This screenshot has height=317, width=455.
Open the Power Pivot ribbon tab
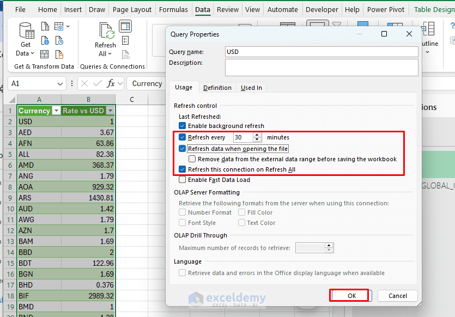pyautogui.click(x=386, y=10)
